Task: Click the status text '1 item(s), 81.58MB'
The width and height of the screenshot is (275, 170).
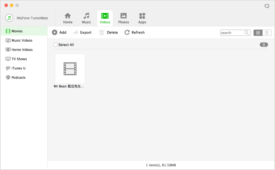Action: tap(161, 165)
